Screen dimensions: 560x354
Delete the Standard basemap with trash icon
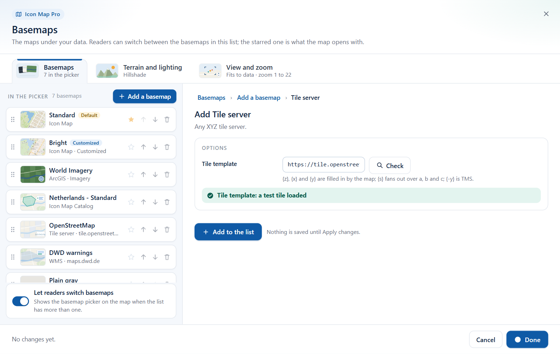click(167, 119)
